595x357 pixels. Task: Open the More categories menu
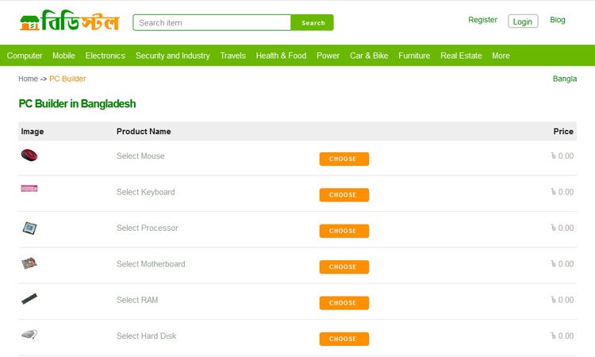pos(501,56)
